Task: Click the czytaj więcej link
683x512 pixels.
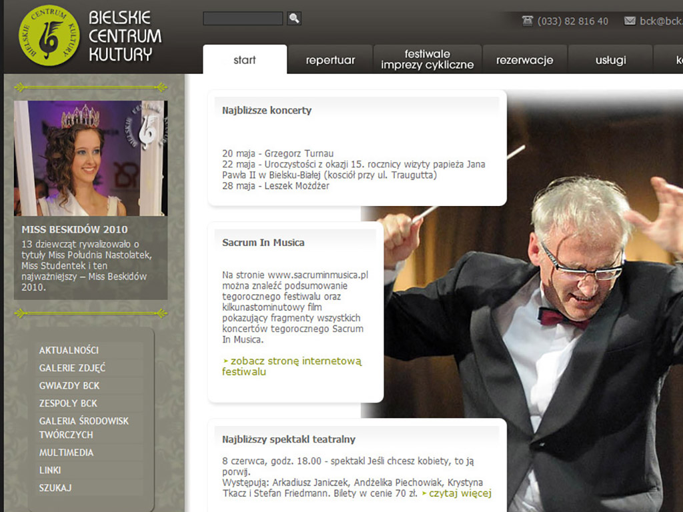Action: [459, 493]
